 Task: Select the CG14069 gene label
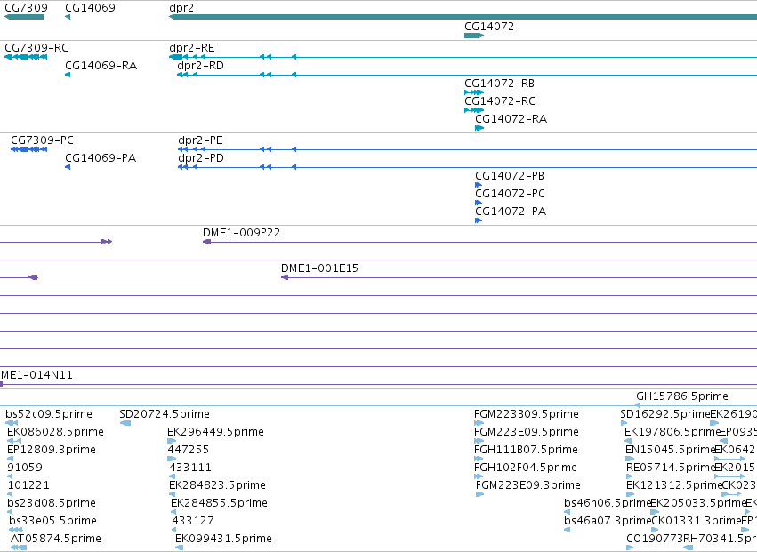[90, 8]
